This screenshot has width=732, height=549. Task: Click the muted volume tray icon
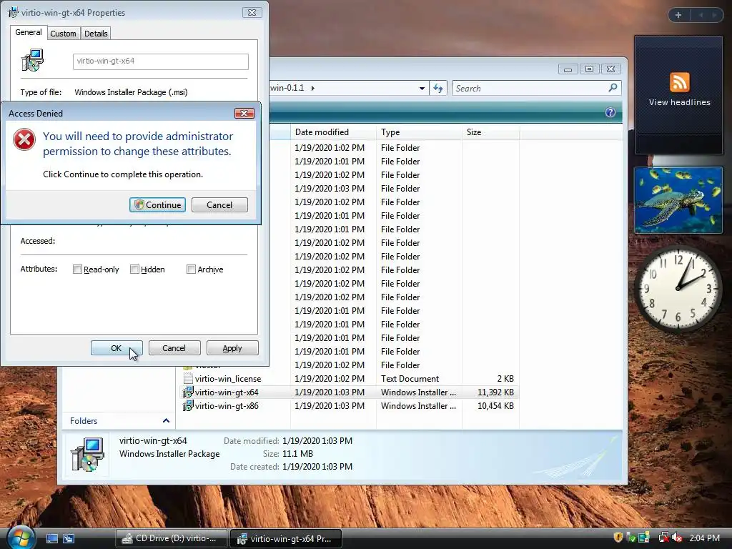pyautogui.click(x=678, y=538)
